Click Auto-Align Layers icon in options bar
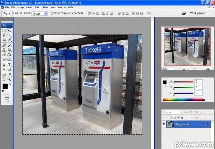This screenshot has height=149, width=215. [x=149, y=13]
